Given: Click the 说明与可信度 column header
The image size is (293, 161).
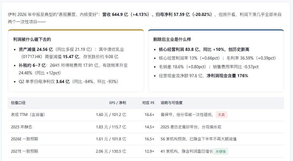Looking at the screenshot, I should 171,103.
